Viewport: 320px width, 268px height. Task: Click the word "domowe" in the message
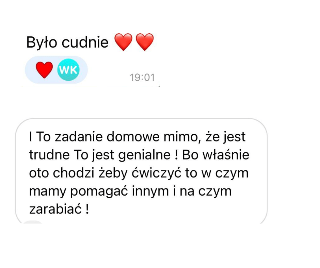133,137
